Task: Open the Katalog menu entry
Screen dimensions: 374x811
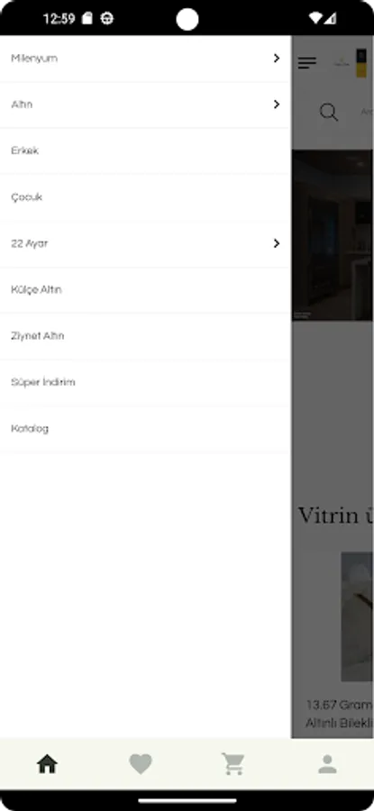Action: 145,428
